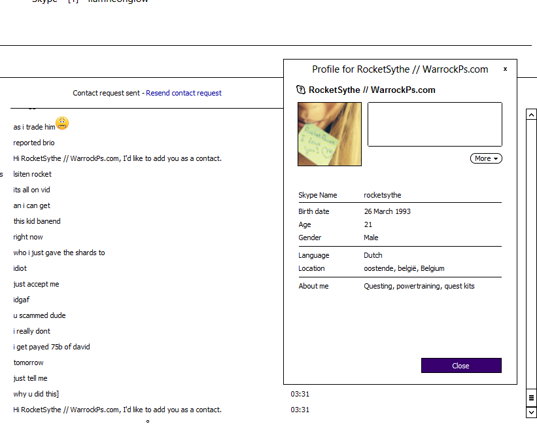The height and width of the screenshot is (424, 537).
Task: Click the message 'this kid banend'
Action: (37, 221)
